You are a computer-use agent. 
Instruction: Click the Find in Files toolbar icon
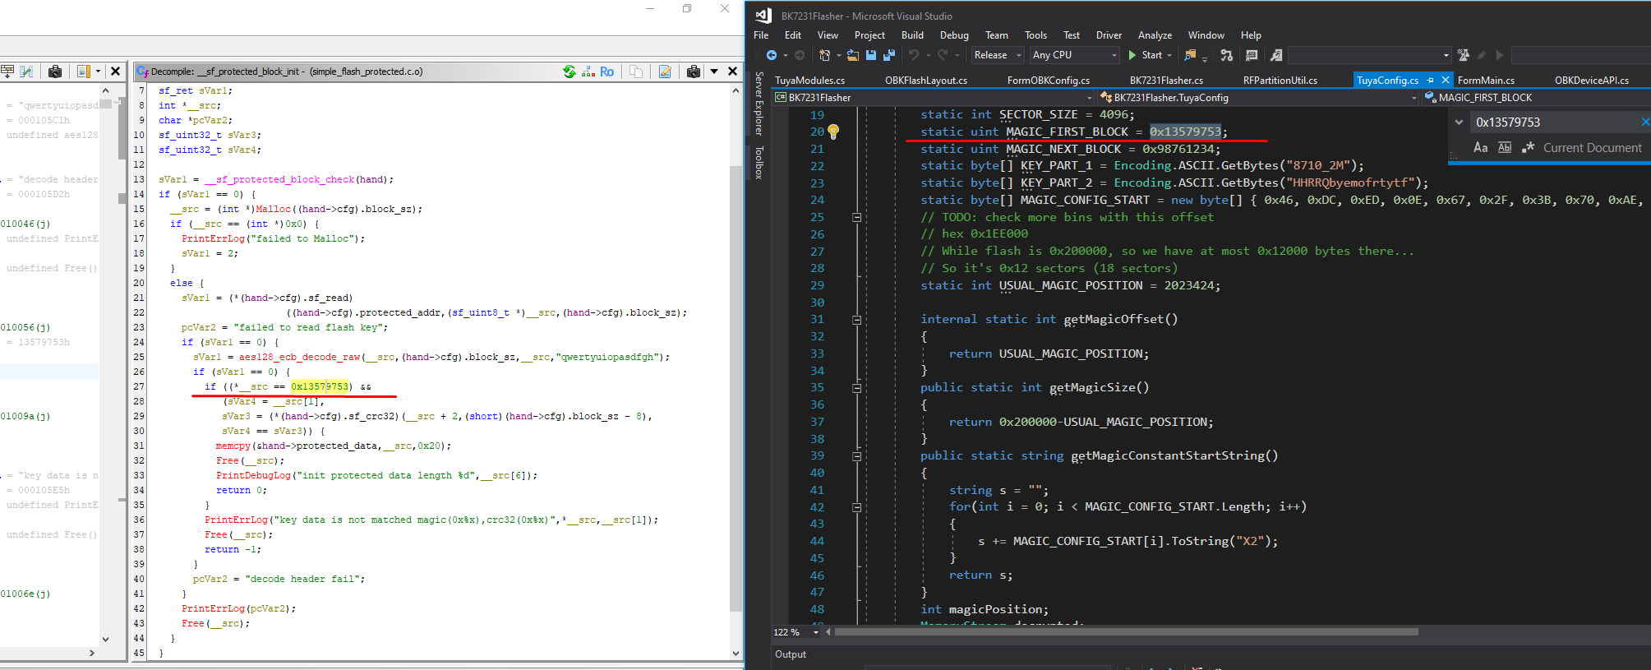coord(1190,55)
